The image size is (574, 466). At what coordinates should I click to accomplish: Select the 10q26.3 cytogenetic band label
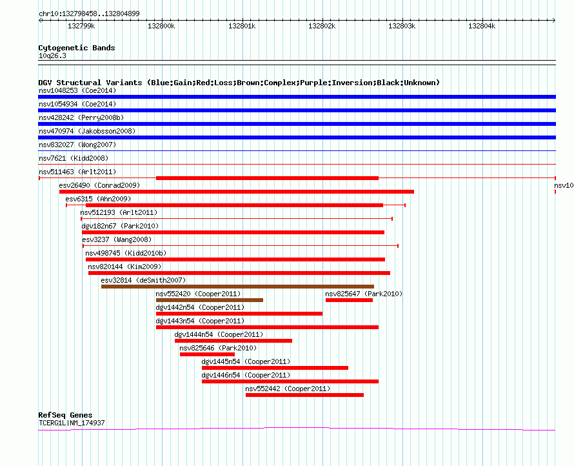[x=52, y=56]
